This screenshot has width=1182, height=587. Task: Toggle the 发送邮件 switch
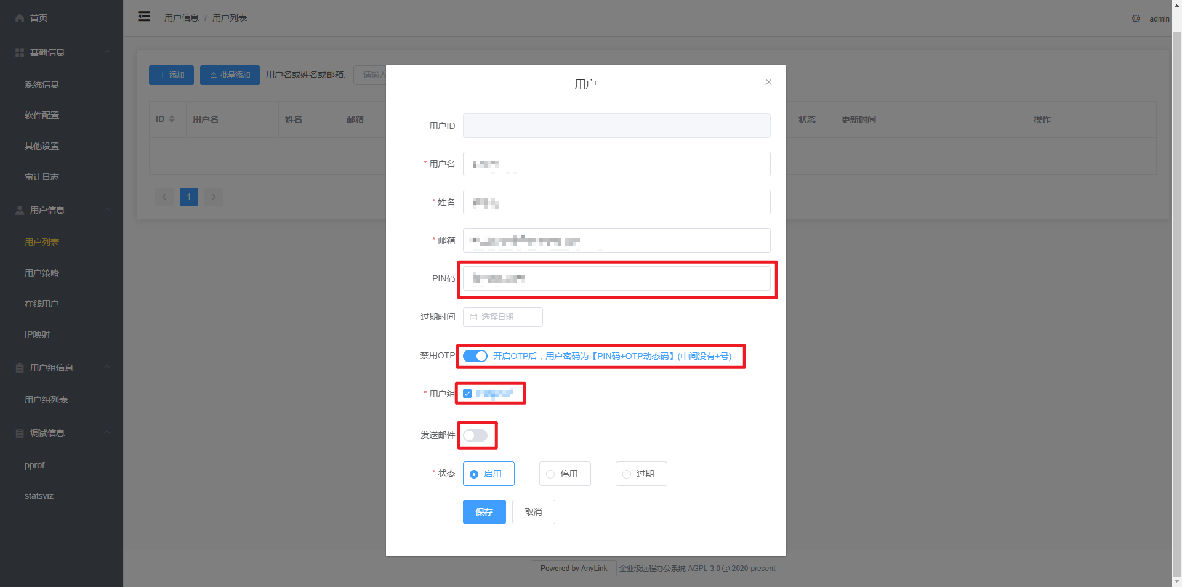coord(475,435)
